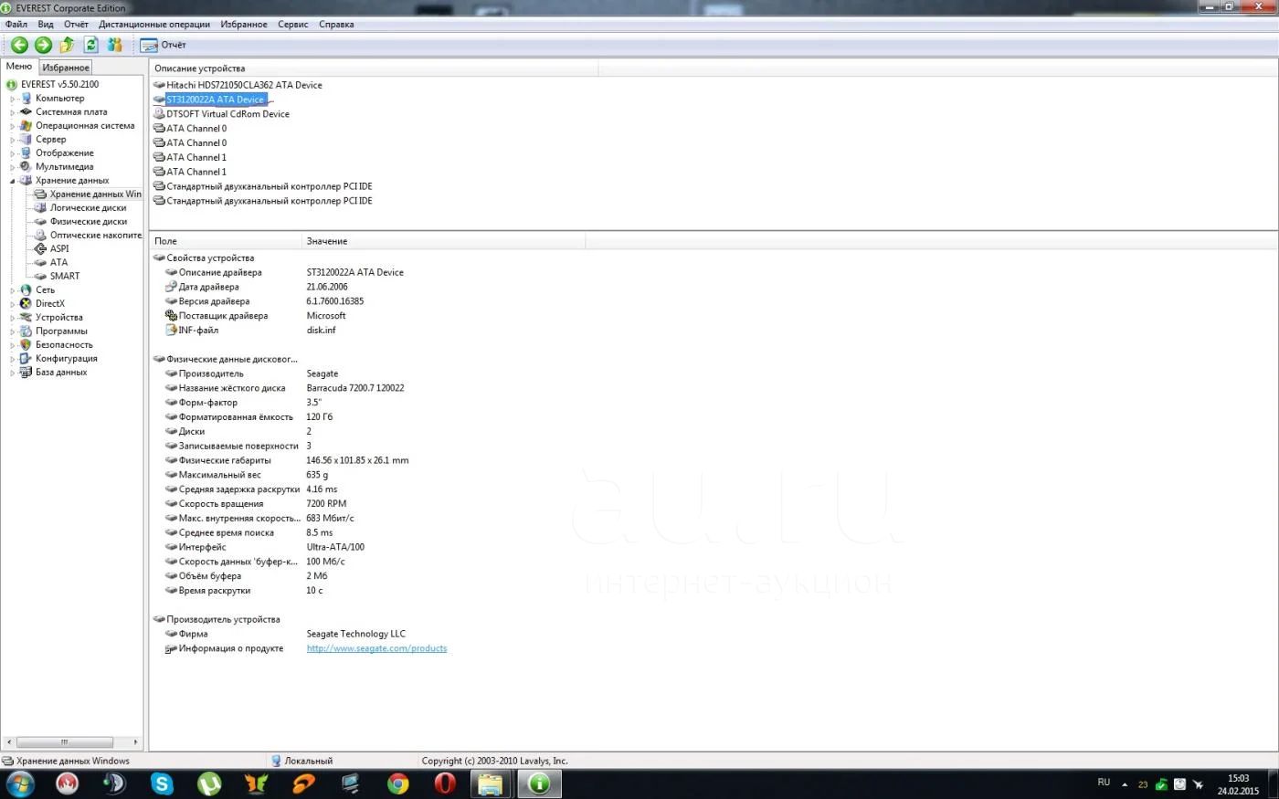Select the SMART tree item

pyautogui.click(x=65, y=277)
